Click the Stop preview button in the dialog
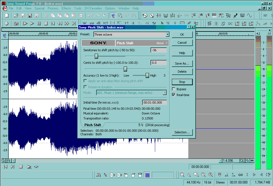 tap(182, 82)
